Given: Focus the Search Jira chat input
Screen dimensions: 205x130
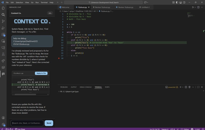Looking at the screenshot, I should click(27, 123).
